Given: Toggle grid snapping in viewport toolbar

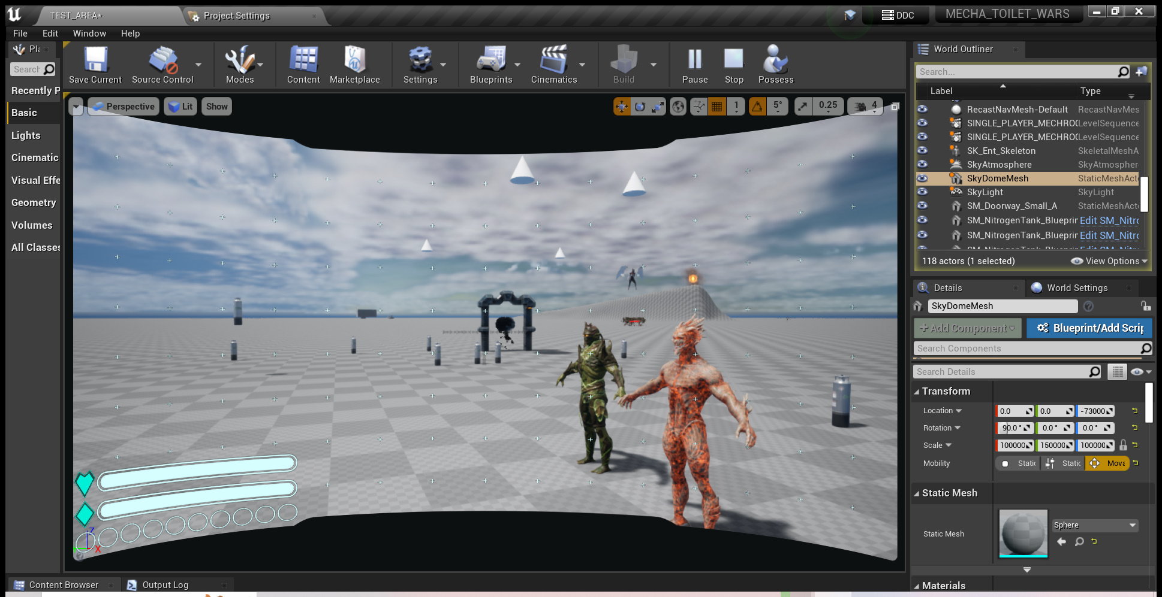Looking at the screenshot, I should pos(717,107).
